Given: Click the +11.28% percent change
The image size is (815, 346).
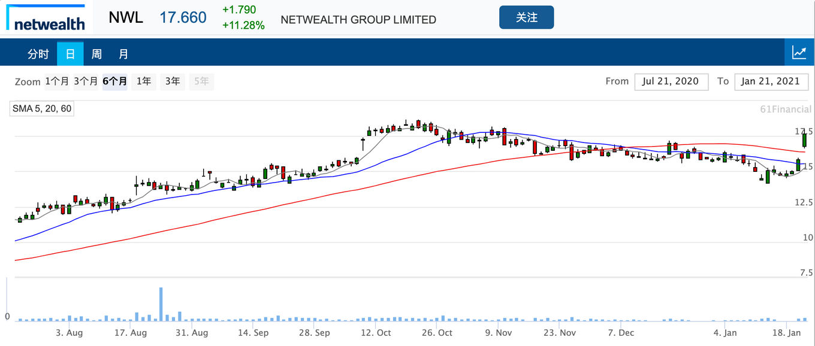Looking at the screenshot, I should (x=243, y=25).
